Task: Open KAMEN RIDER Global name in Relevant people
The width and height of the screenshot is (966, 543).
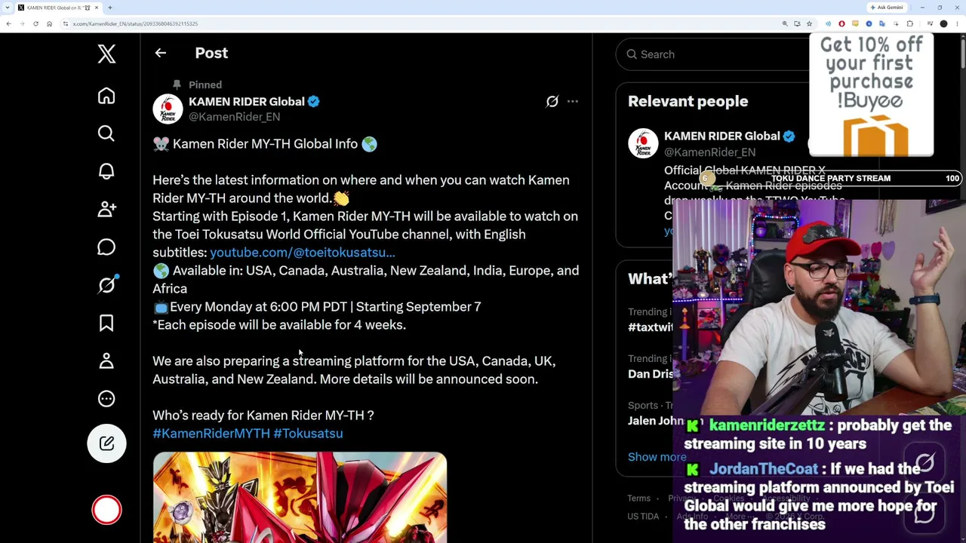Action: pos(721,137)
